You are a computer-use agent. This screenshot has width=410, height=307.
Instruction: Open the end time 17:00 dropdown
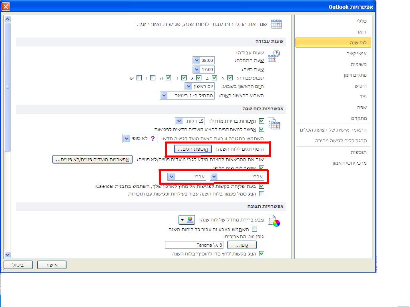(197, 70)
